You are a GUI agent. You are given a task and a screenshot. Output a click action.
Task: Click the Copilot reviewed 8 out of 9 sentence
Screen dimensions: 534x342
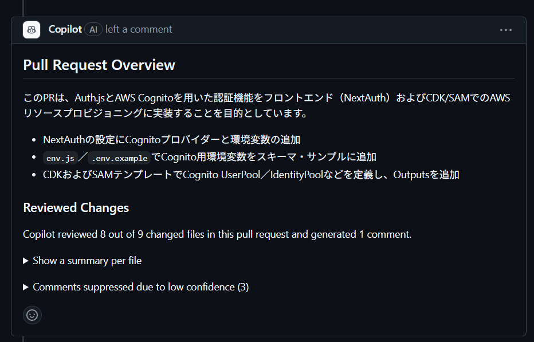217,234
